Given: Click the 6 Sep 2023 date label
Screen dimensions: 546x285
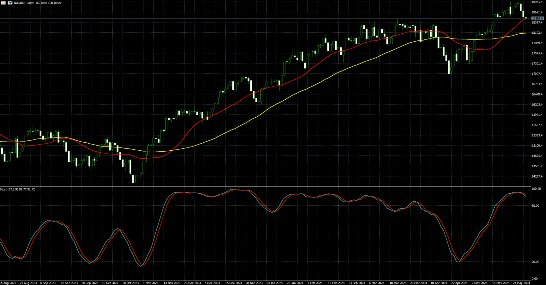Looking at the screenshot, I should (48, 283).
